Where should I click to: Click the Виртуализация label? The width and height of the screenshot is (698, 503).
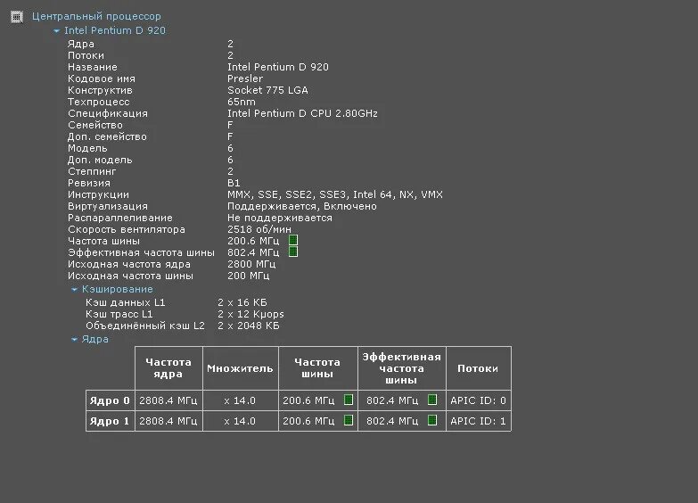click(107, 206)
